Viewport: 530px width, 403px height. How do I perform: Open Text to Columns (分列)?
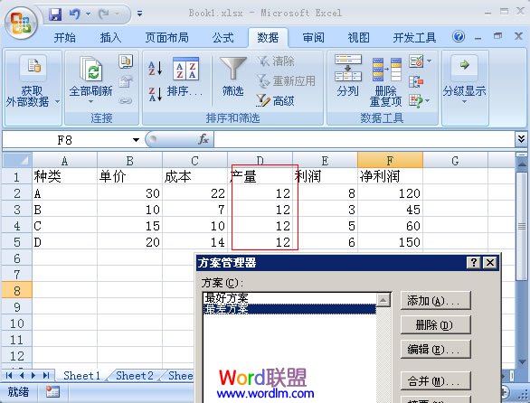348,76
